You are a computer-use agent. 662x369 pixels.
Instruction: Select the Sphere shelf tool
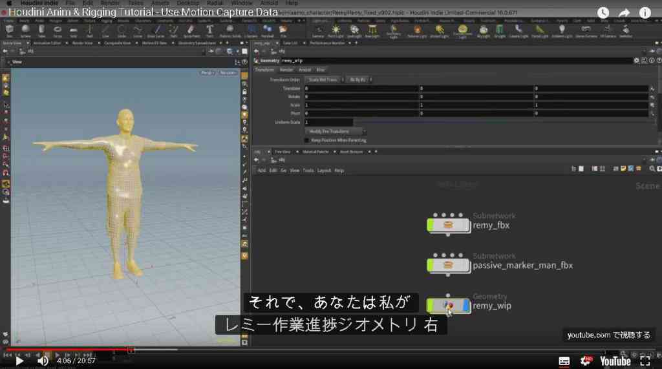coord(25,30)
